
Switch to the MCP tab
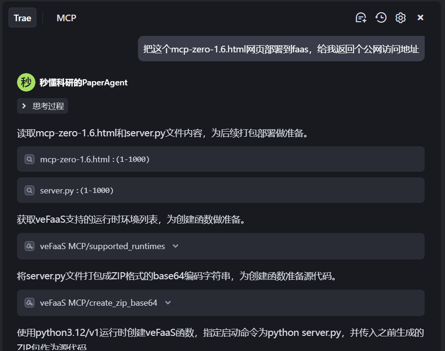(67, 18)
